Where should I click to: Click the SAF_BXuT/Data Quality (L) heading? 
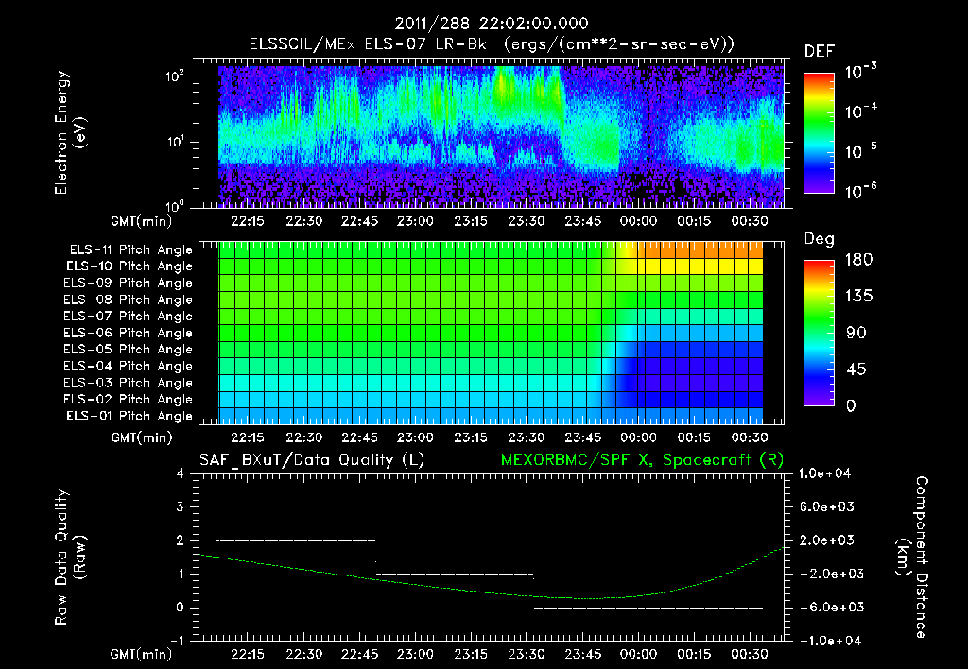tap(312, 460)
